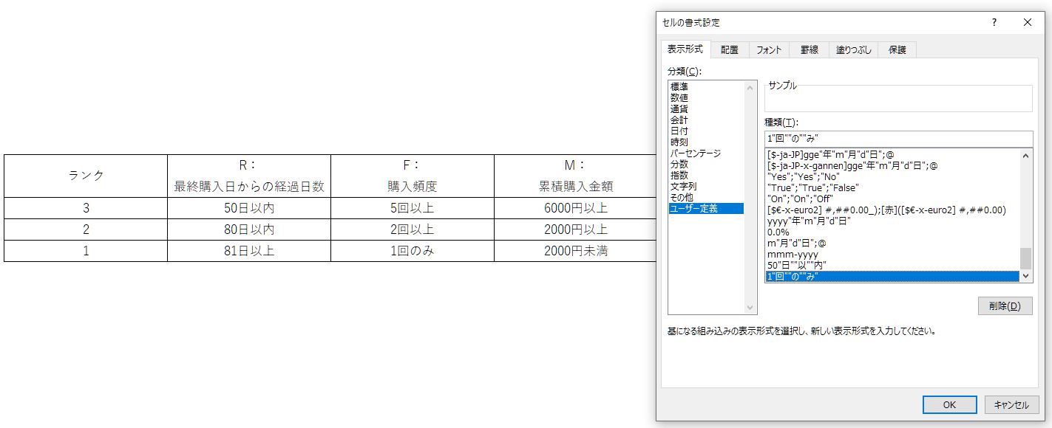This screenshot has width=1052, height=428.
Task: Switch to the 配置 tab
Action: coord(730,50)
